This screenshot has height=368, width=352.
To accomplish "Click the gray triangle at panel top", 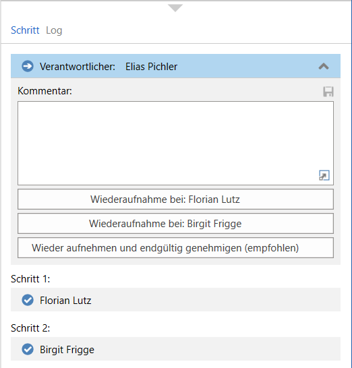I will coord(175,7).
